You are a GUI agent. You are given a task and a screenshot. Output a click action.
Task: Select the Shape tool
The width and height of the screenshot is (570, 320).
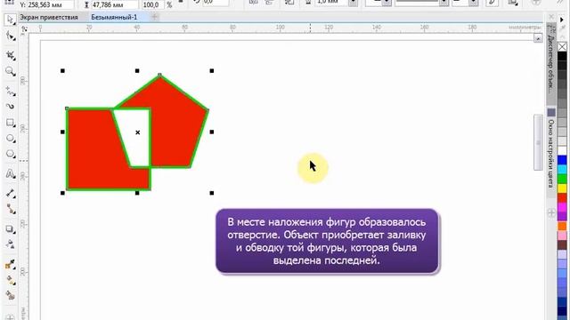10,36
